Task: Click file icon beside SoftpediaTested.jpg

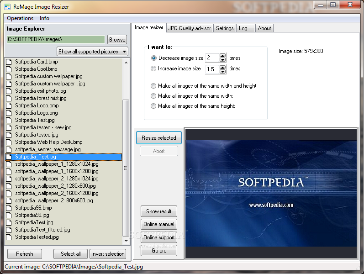Action: (9, 237)
